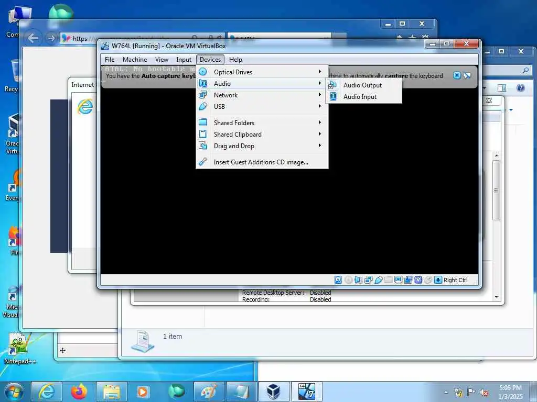This screenshot has width=537, height=402.
Task: Click the Right Ctrl host key label
Action: [x=456, y=280]
